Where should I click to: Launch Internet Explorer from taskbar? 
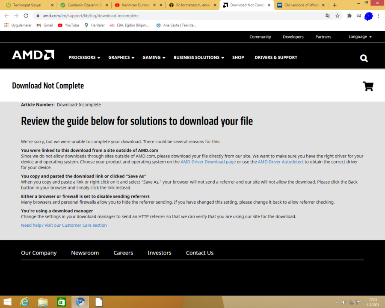tap(24, 302)
